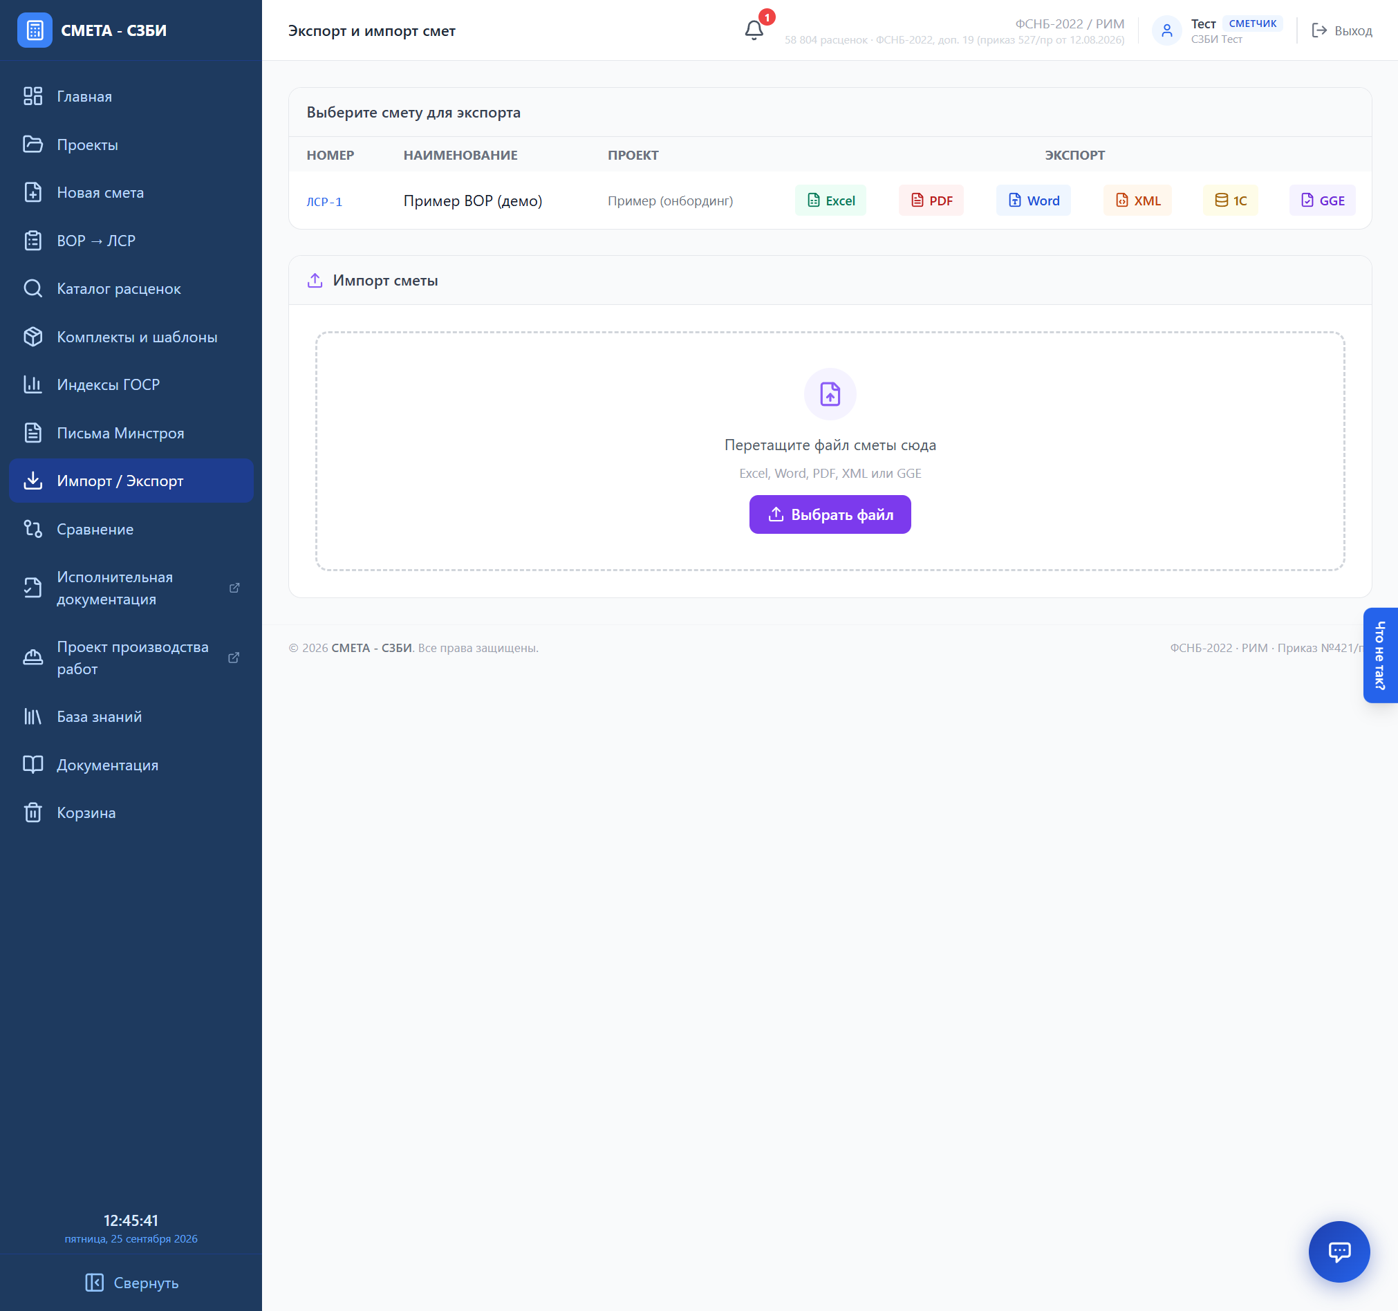Open Сравнение page

click(x=131, y=529)
